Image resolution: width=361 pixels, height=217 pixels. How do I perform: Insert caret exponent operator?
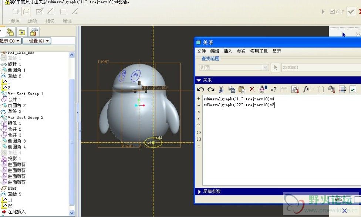(199, 125)
